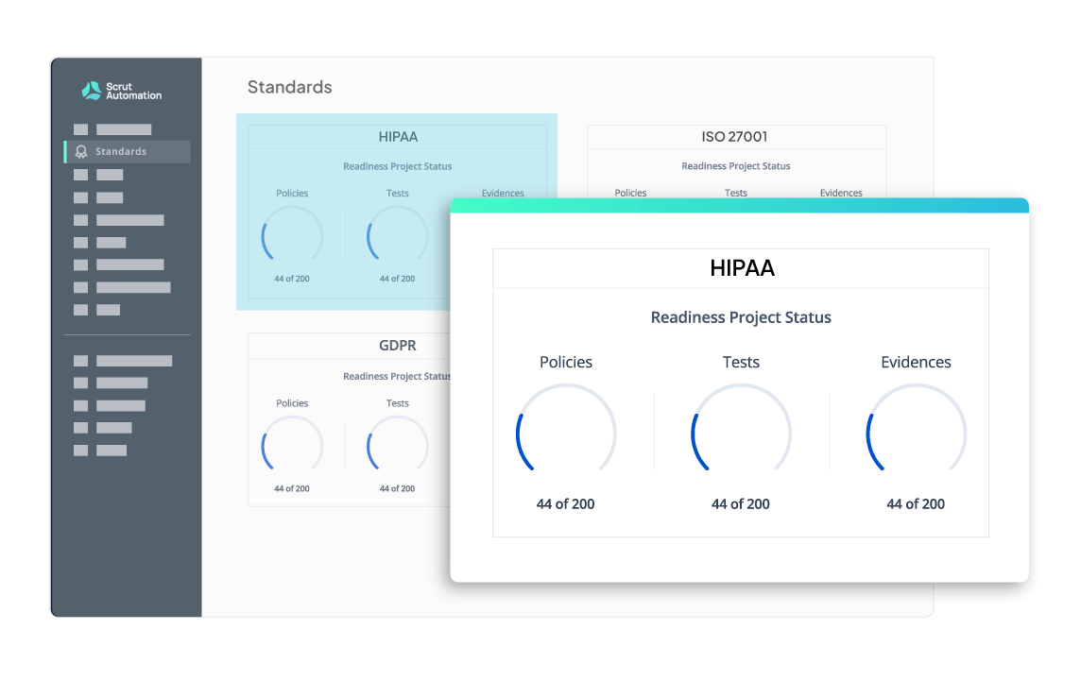Viewport: 1081px width, 681px height.
Task: Click the Tests label in GDPR card
Action: point(398,403)
